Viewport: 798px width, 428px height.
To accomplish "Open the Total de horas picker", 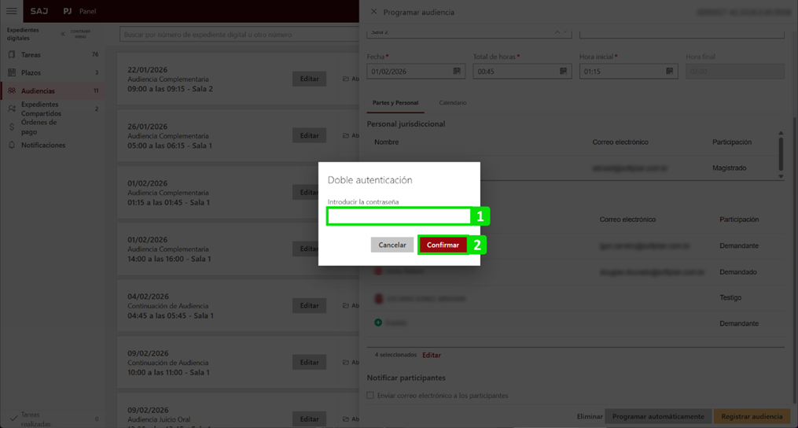I will click(563, 72).
